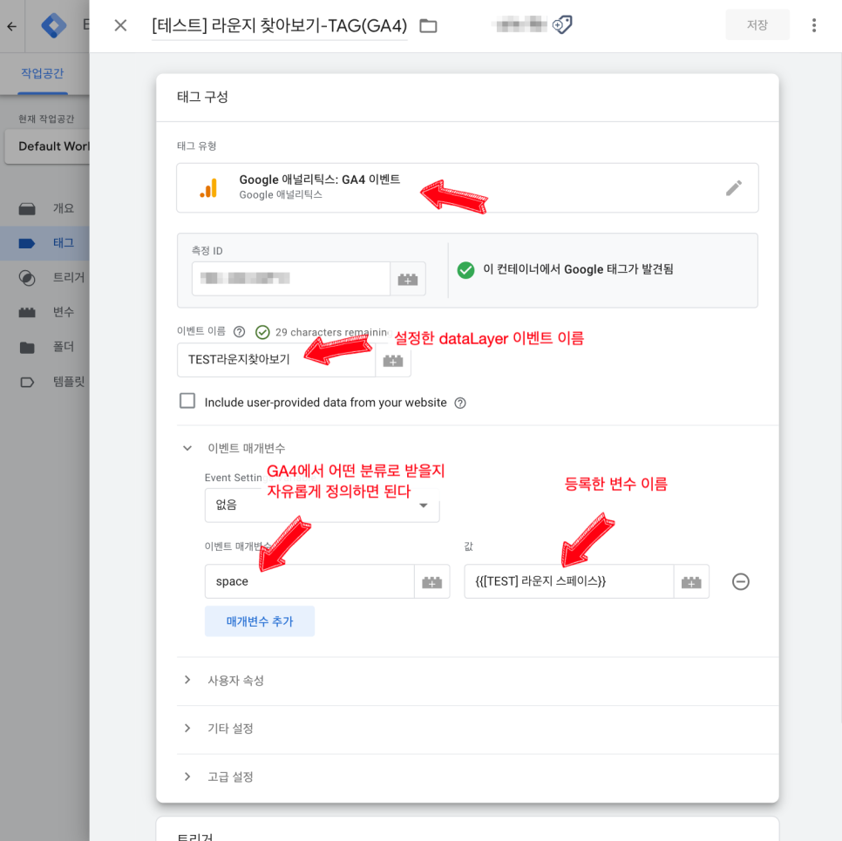Screen dimensions: 842x841
Task: Click the folder icon beside tag name
Action: pyautogui.click(x=428, y=26)
